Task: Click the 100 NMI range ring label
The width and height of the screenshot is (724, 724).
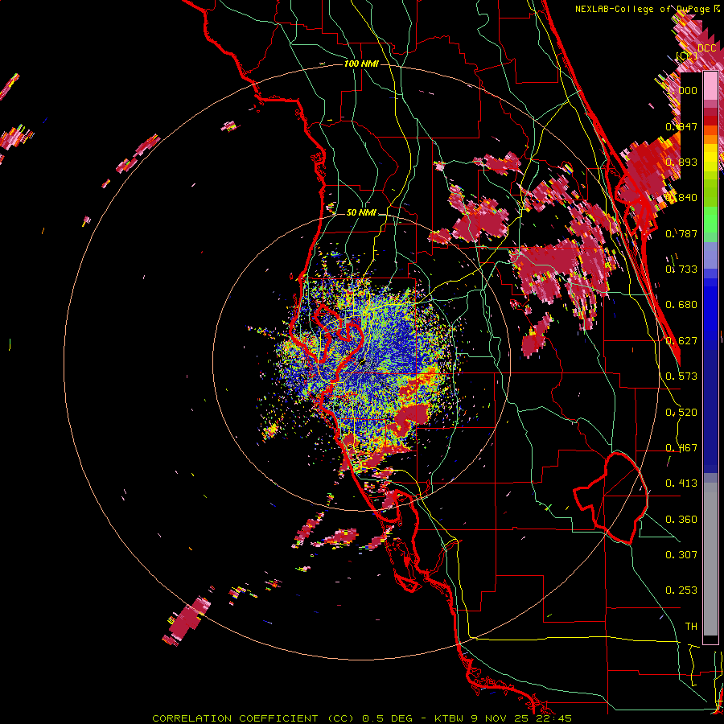Action: tap(361, 64)
